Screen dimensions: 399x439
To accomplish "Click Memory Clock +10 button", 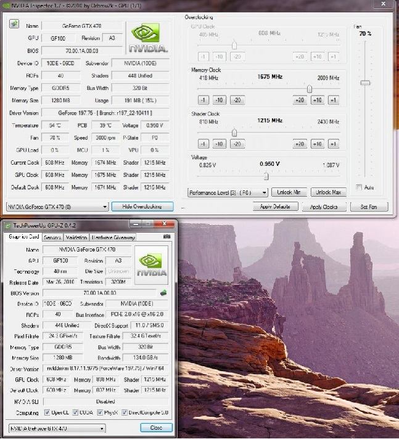I will tap(317, 100).
